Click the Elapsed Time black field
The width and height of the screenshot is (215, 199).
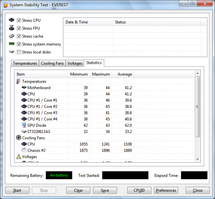click(x=194, y=175)
